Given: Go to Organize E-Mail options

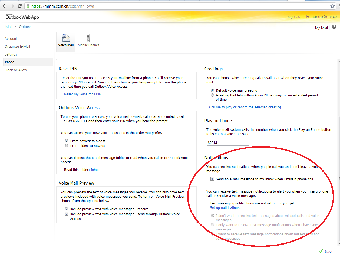Looking at the screenshot, I should coord(17,47).
